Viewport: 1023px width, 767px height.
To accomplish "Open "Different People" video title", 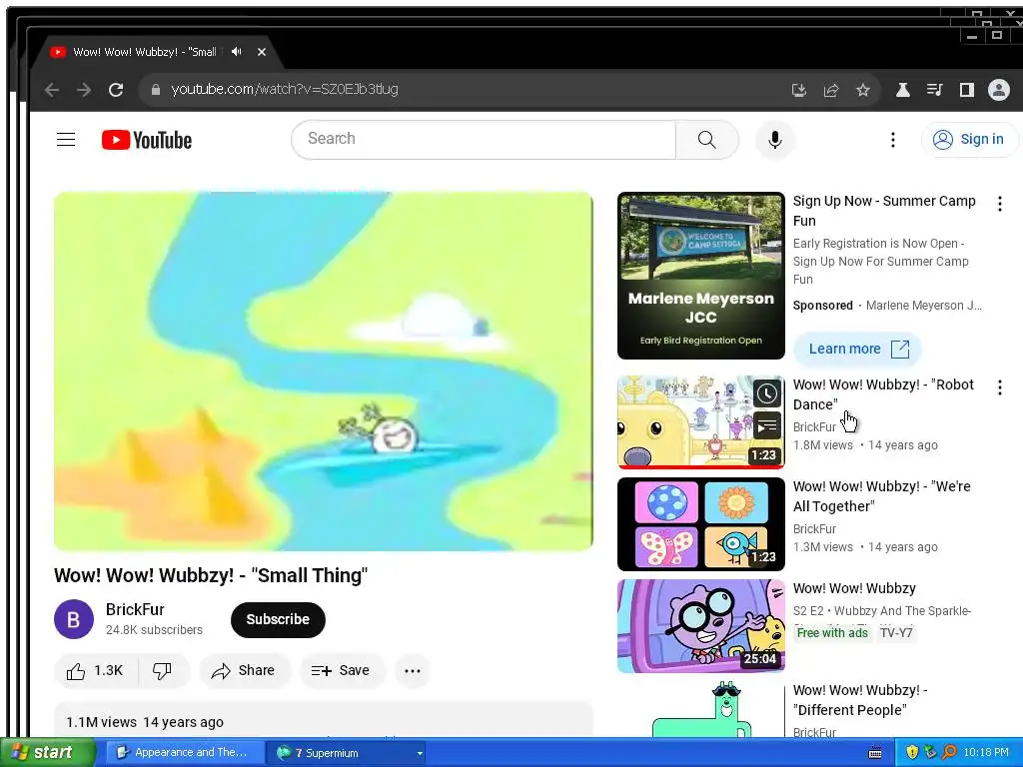I will 860,700.
